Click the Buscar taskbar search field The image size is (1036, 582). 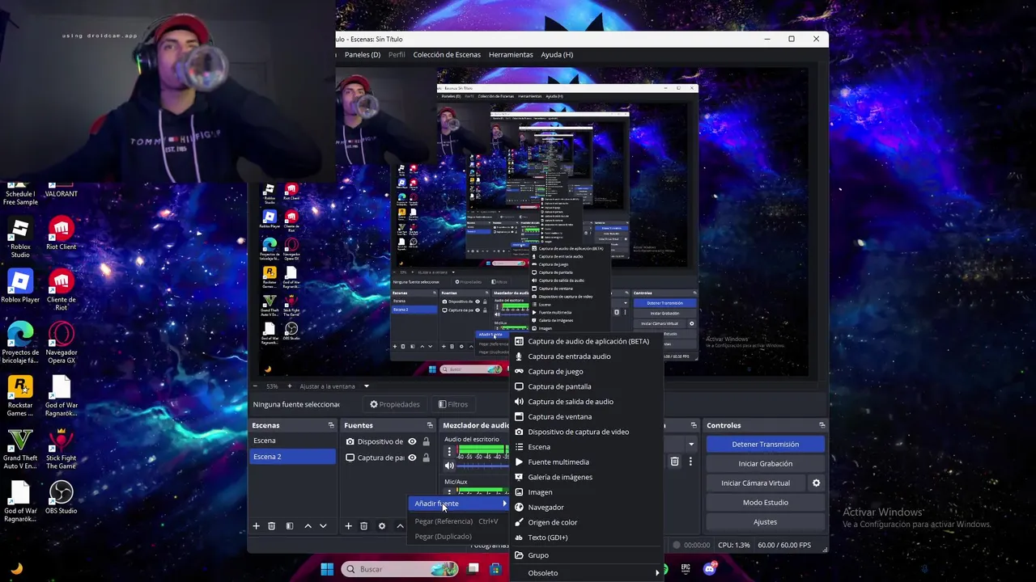(400, 569)
